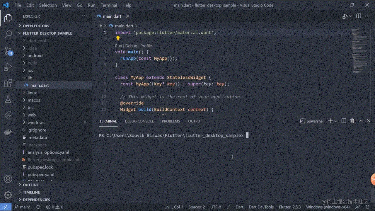Switch to the DEBUG CONSOLE tab
Image resolution: width=375 pixels, height=211 pixels.
[x=139, y=121]
